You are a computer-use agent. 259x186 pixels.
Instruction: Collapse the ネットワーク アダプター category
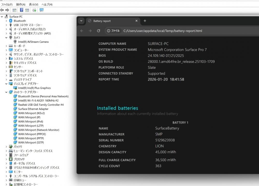click(x=6, y=92)
